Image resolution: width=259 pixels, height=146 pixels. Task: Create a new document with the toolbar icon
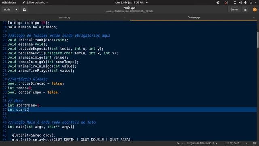click(x=24, y=9)
